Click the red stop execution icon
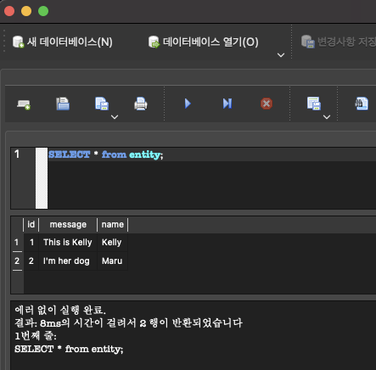 coord(267,104)
